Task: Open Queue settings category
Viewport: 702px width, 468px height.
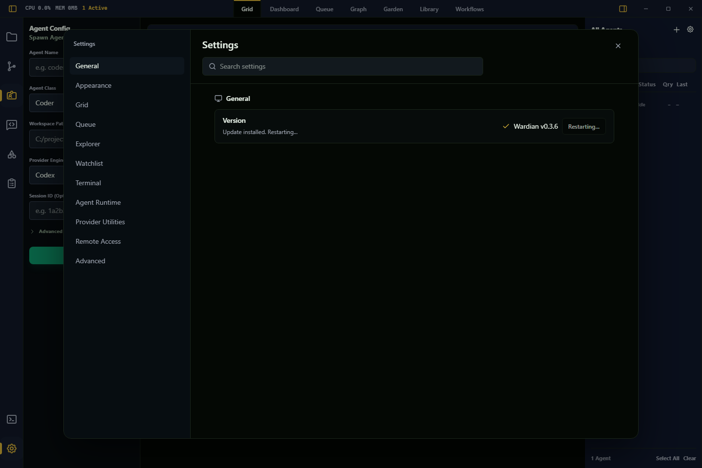Action: [x=127, y=124]
